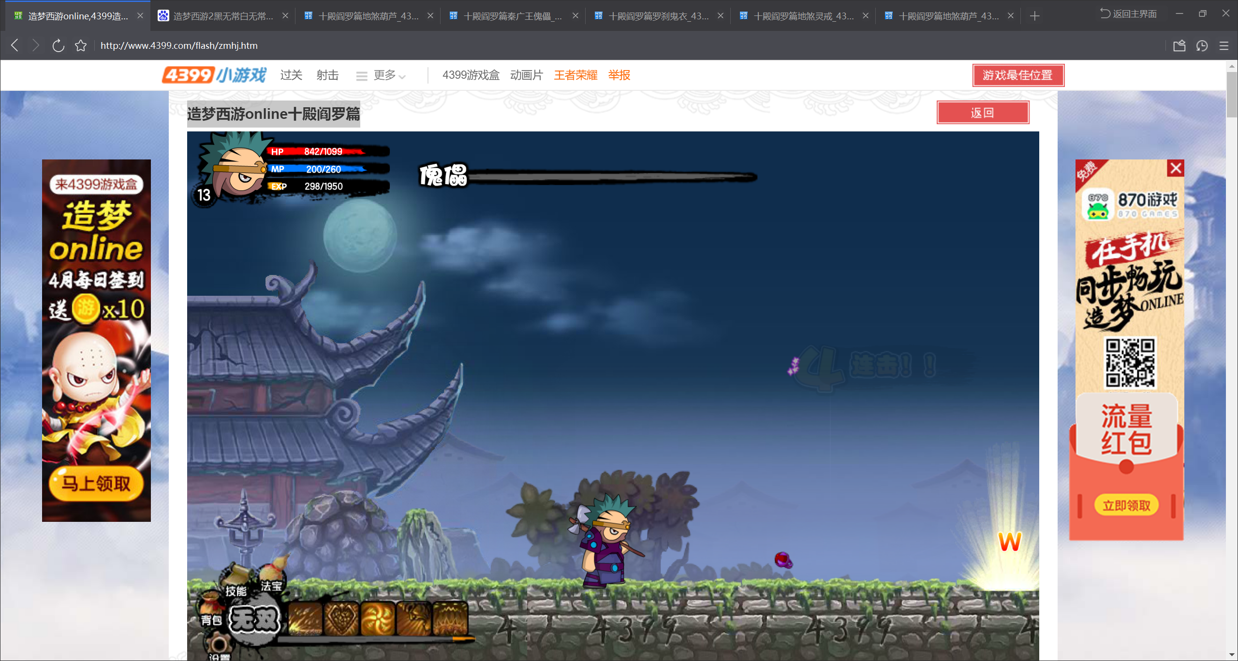Screen dimensions: 1238x661
Task: Click the EXP 298/1950 value
Action: [324, 187]
